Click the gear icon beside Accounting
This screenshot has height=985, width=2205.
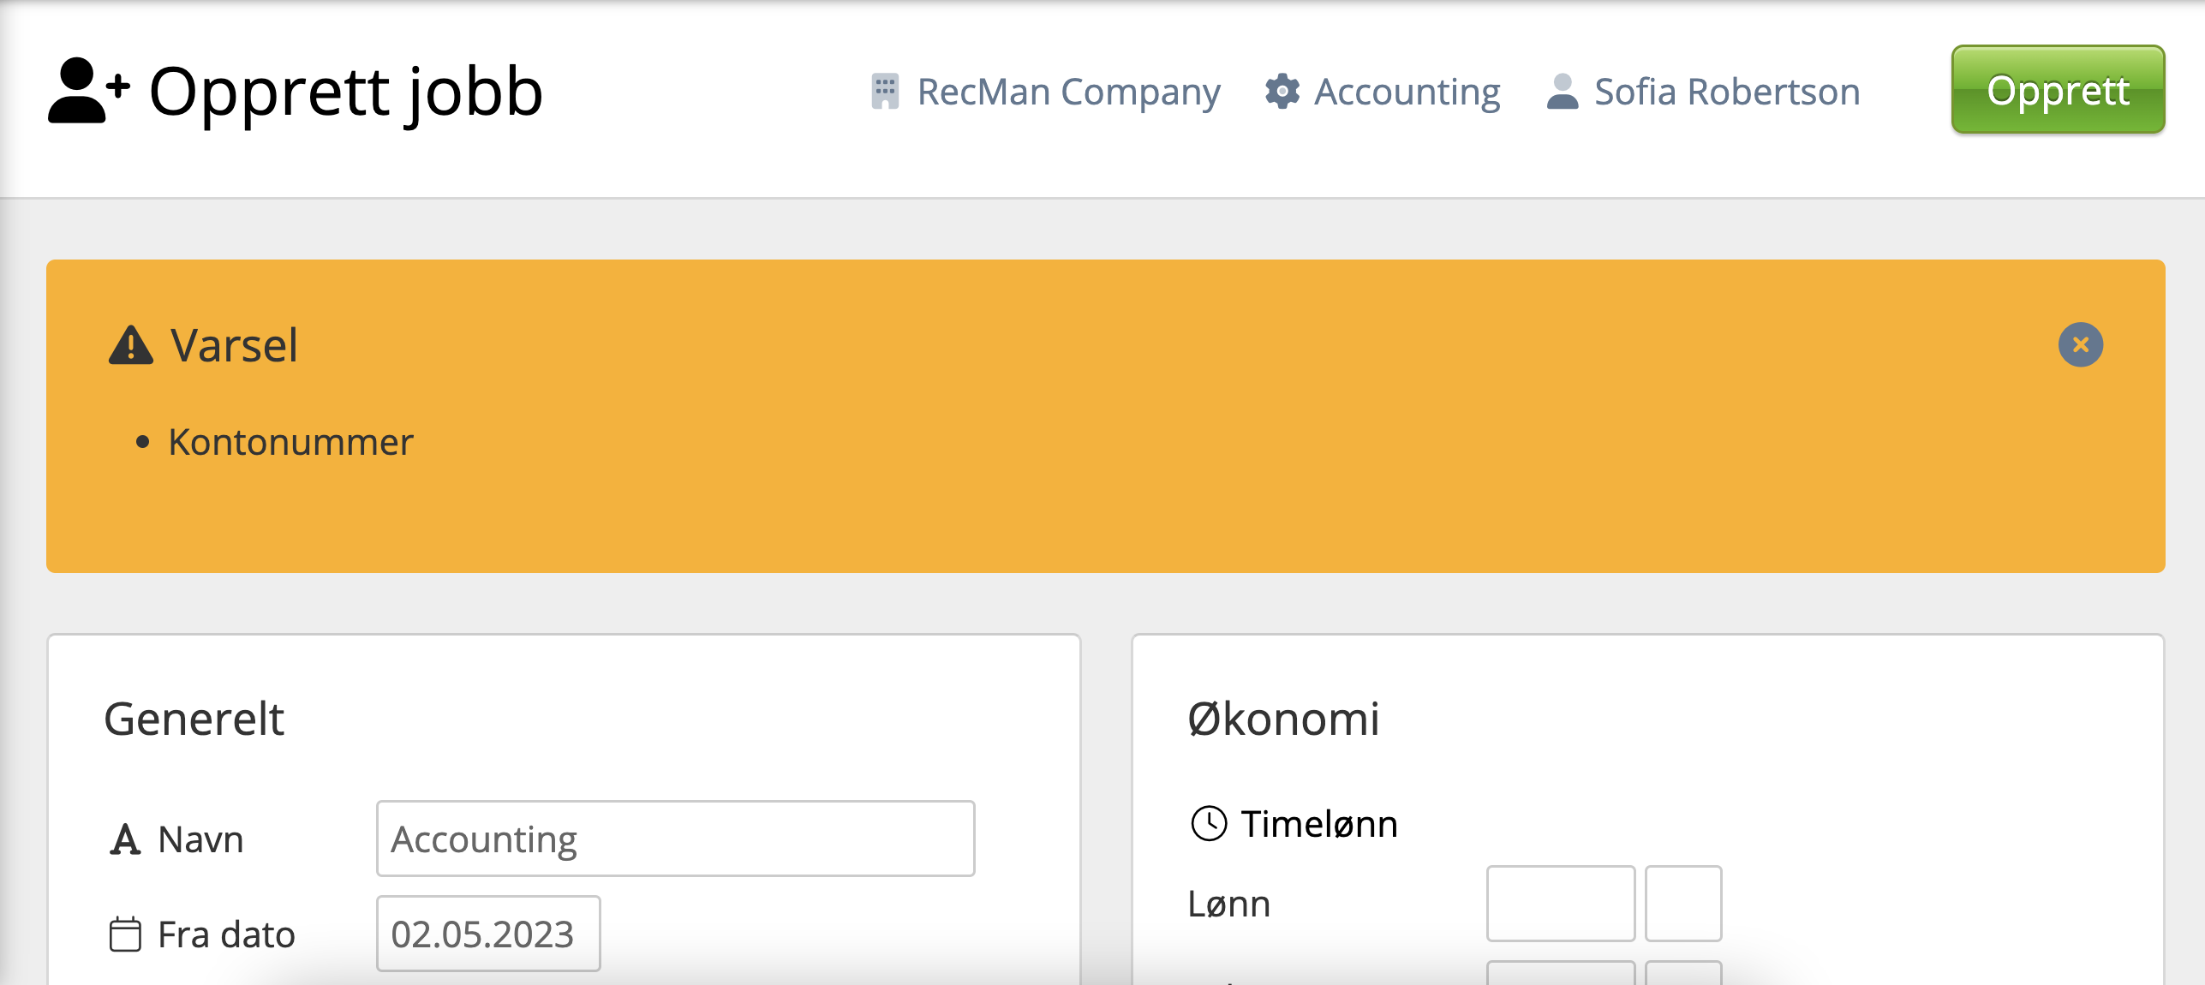[1282, 91]
